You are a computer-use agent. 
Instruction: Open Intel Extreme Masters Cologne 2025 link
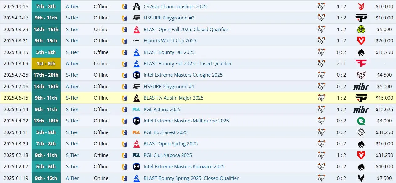(183, 75)
